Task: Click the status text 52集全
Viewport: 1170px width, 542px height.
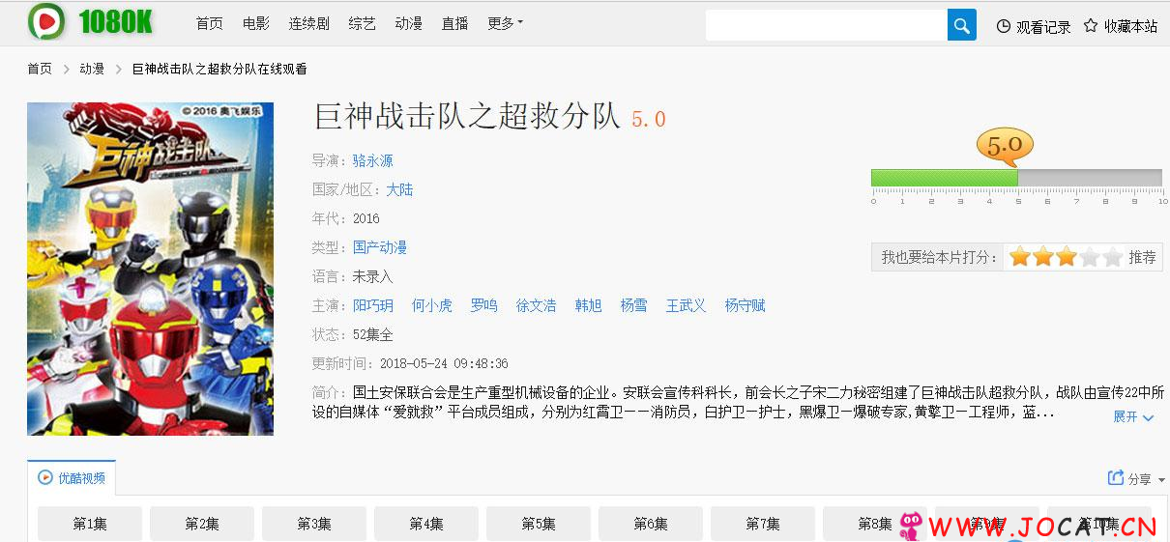Action: tap(373, 334)
